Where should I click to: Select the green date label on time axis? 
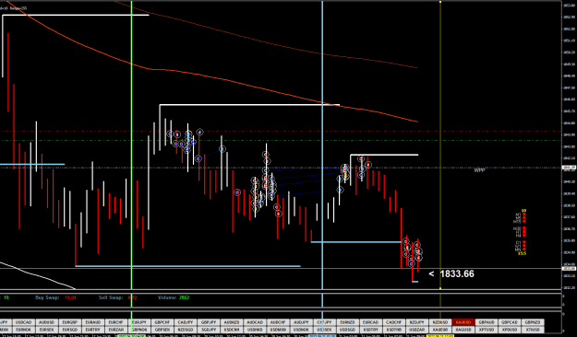(131, 335)
